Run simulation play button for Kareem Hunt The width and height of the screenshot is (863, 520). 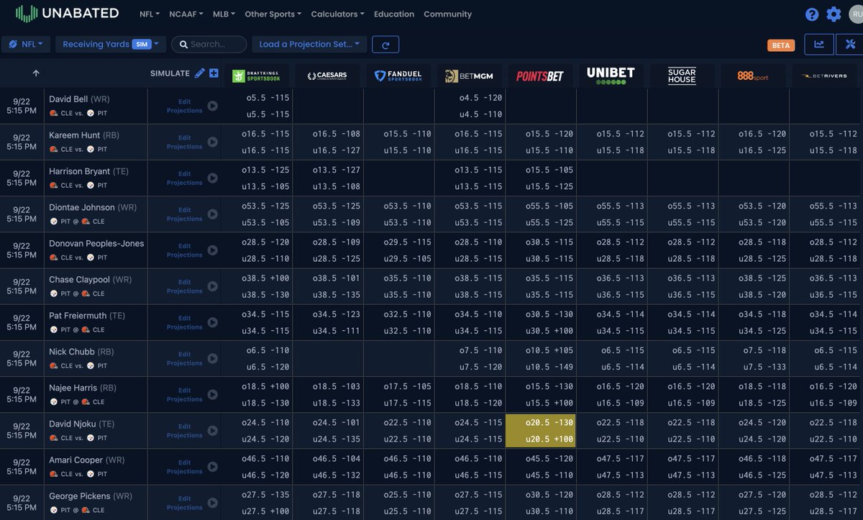coord(212,142)
